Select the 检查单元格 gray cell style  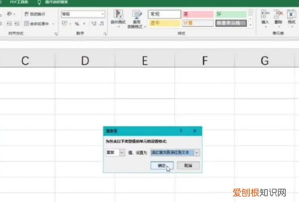(x=231, y=23)
